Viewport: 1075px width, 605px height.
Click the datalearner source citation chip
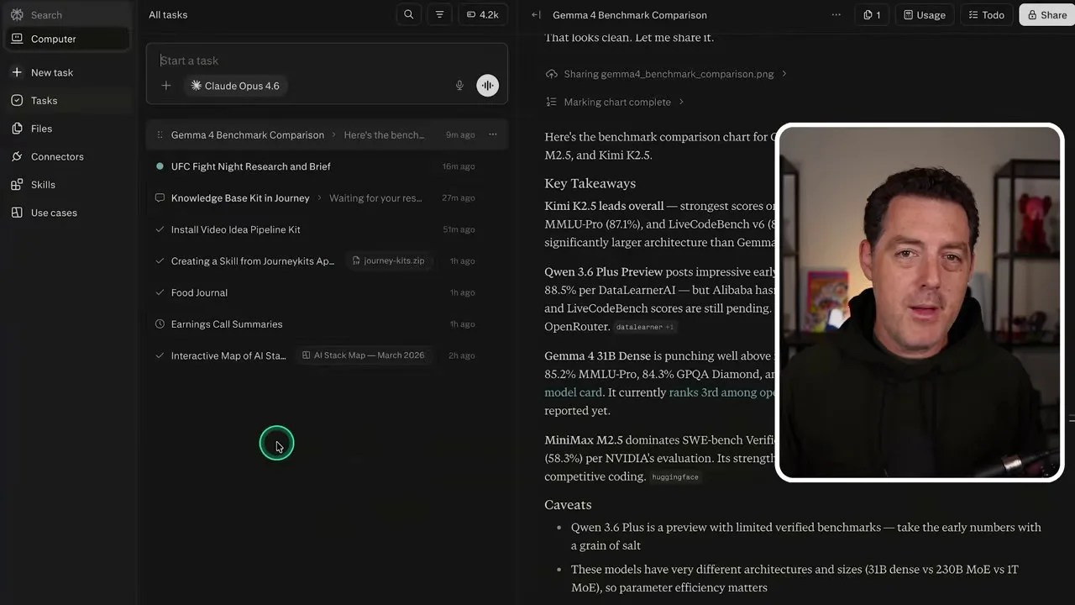point(645,327)
